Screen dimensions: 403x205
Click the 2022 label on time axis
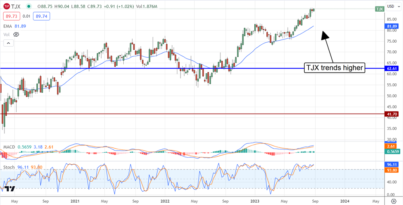[165, 201]
